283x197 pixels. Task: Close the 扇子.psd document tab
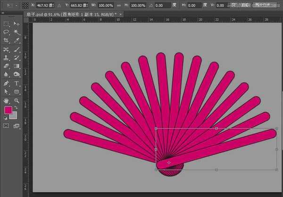pyautogui.click(x=121, y=15)
